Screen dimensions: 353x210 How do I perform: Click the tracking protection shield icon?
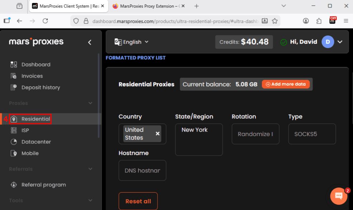point(76,21)
